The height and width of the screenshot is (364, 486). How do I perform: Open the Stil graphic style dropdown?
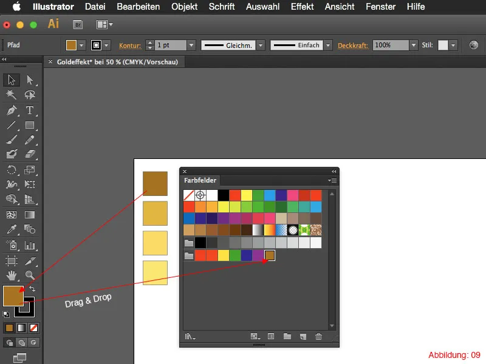[453, 45]
